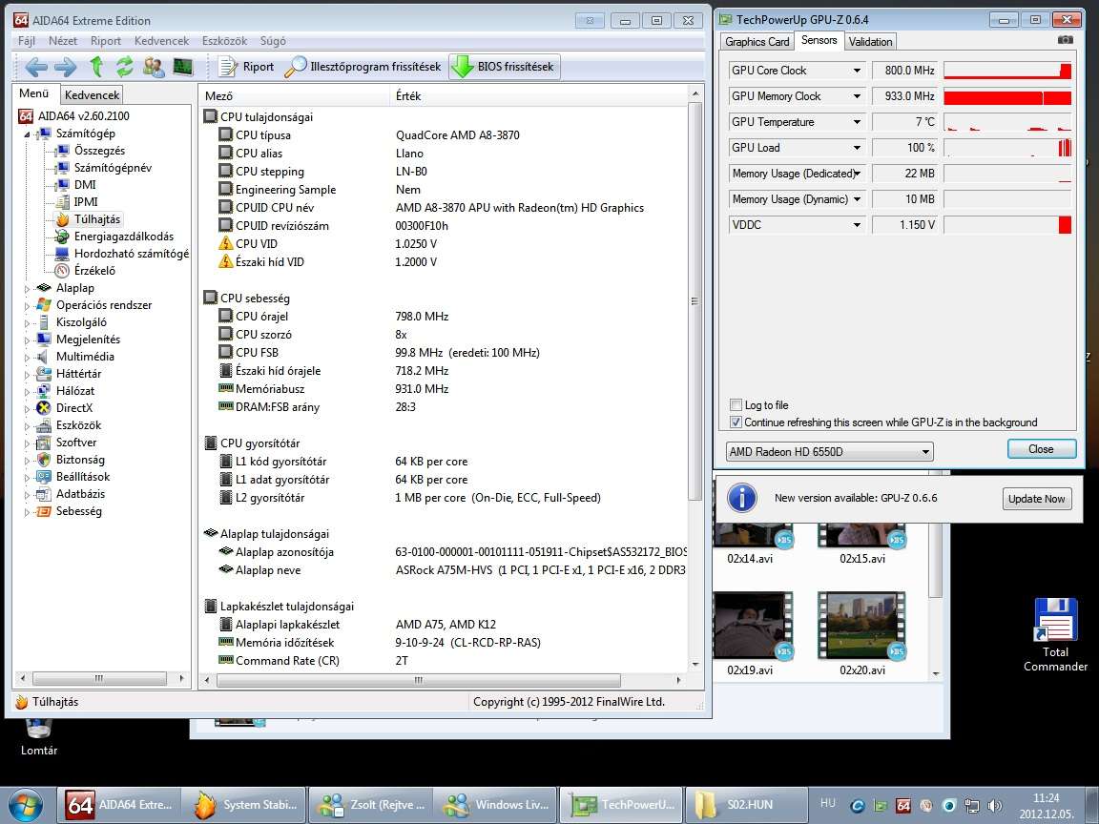Expand the Multimédia tree node

tap(28, 357)
